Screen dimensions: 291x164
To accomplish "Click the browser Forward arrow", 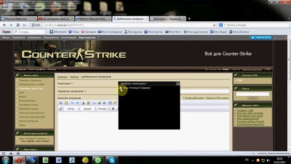I will coord(11,25).
